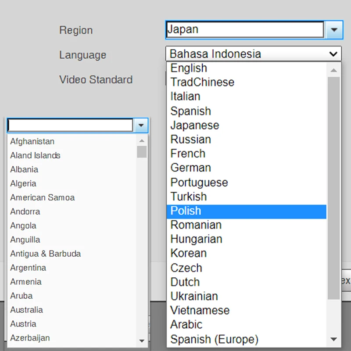Pick Japanese from the language list
This screenshot has width=351, height=351.
tap(246, 125)
